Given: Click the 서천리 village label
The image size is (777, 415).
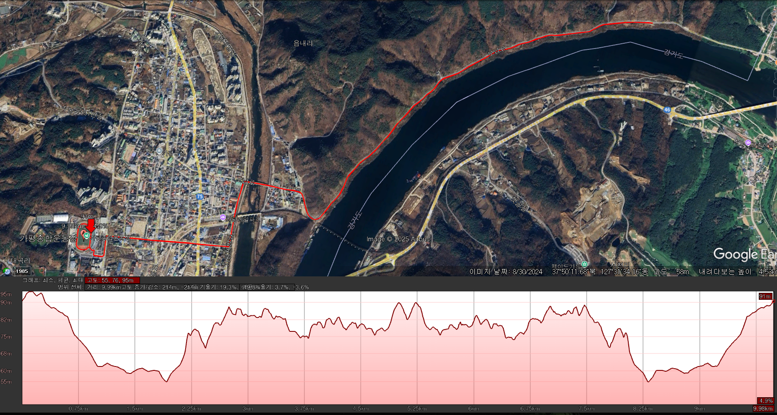Looking at the screenshot, I should click(x=619, y=265).
